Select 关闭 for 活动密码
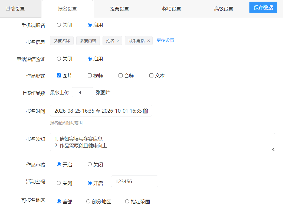The image size is (283, 208). click(59, 183)
